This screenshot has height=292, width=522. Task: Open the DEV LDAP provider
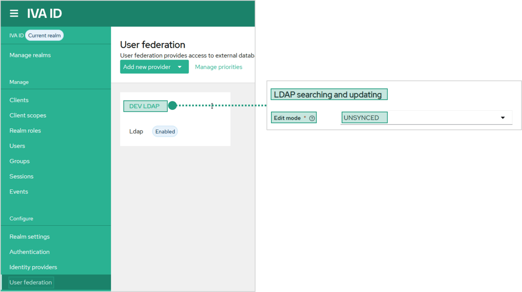[x=144, y=106]
